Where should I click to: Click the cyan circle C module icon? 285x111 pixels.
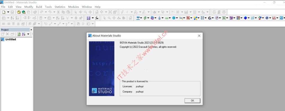[x=174, y=18]
